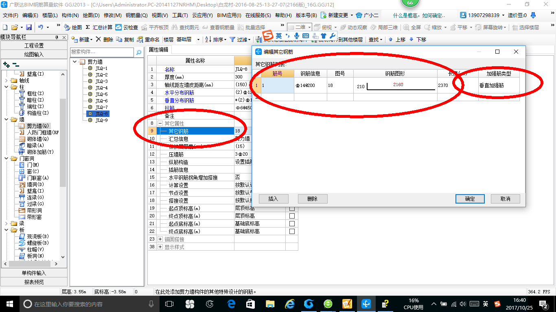Start 云检查 cloud check
This screenshot has width=556, height=312.
(x=127, y=27)
